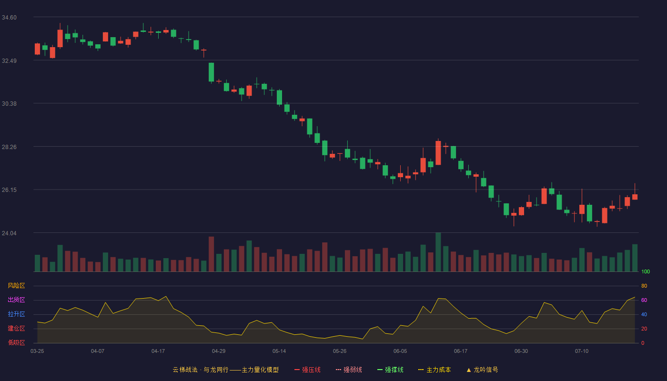Click the tallest green volume bar
The image size is (667, 381).
coord(438,252)
